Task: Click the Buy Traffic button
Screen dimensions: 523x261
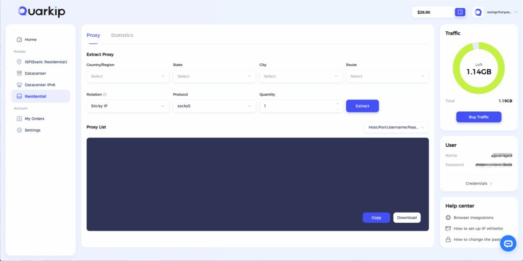Action: pyautogui.click(x=479, y=117)
